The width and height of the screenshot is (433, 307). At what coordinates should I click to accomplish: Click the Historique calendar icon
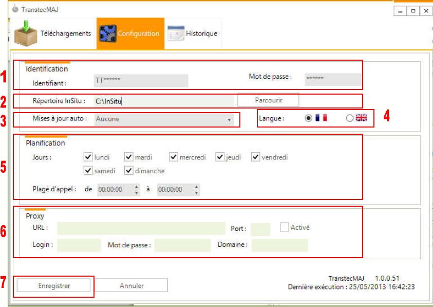click(x=177, y=34)
